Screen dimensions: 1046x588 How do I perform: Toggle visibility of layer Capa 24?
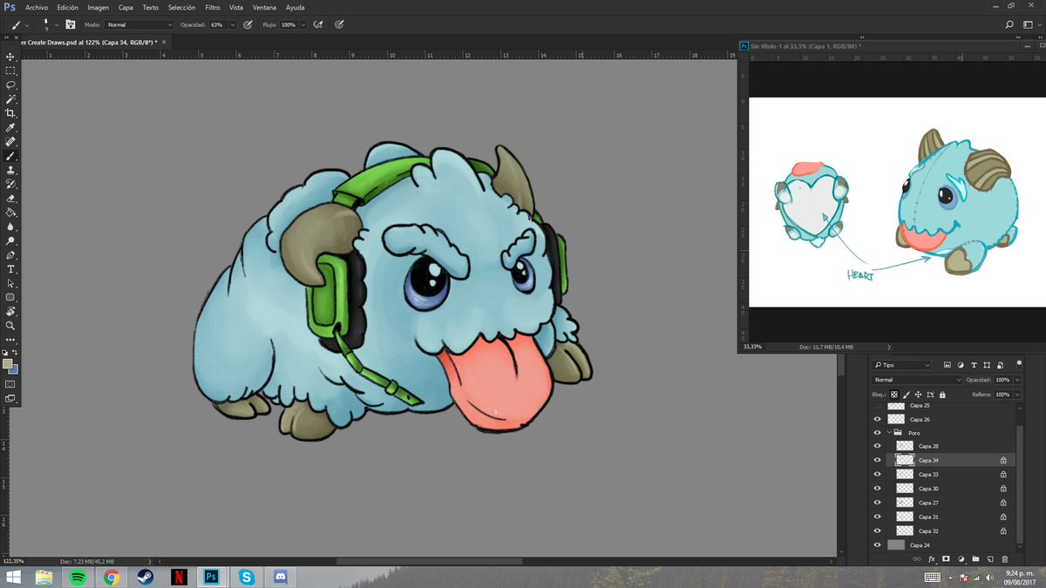(x=877, y=545)
